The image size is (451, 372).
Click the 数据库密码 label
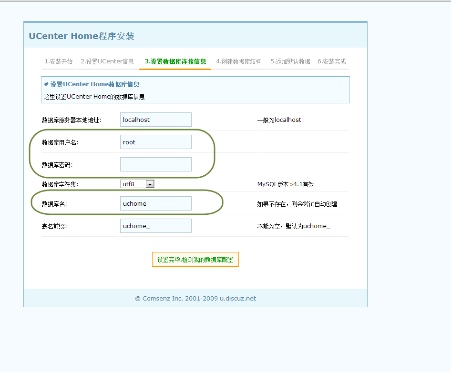coord(57,165)
